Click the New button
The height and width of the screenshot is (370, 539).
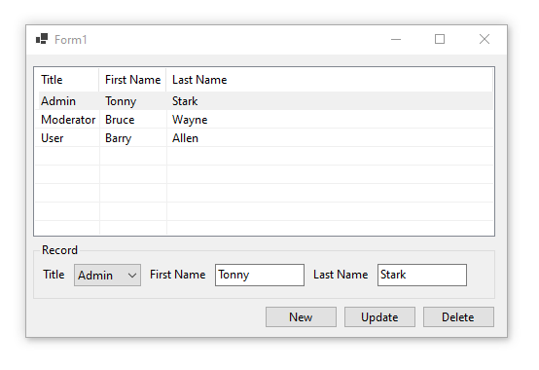[x=301, y=317]
